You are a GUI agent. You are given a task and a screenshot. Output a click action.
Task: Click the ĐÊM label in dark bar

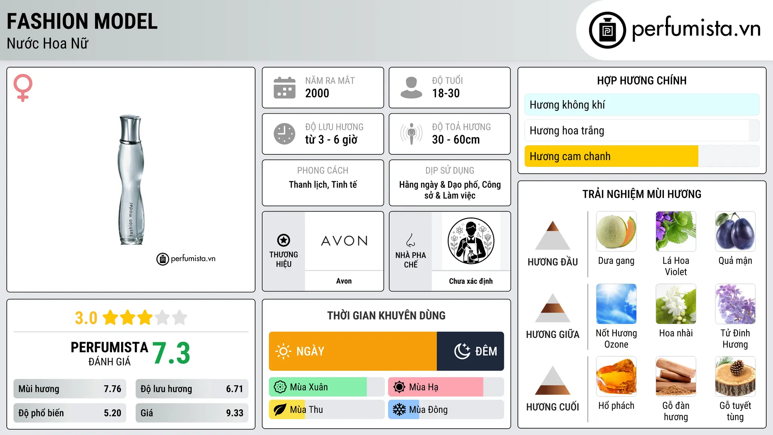pos(486,351)
